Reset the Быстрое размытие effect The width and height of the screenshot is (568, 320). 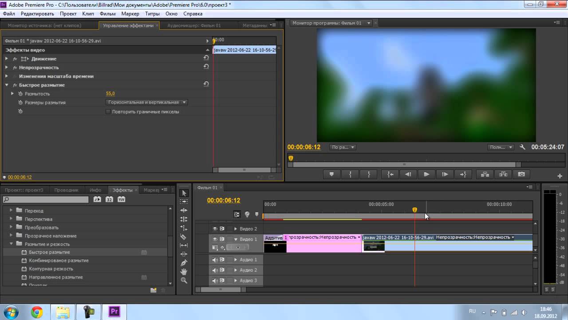click(206, 84)
